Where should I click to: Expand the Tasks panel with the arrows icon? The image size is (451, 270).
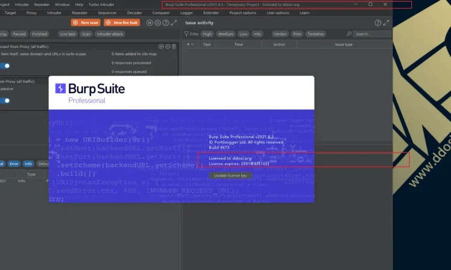[174, 23]
